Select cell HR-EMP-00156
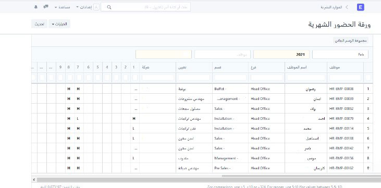 [345, 158]
